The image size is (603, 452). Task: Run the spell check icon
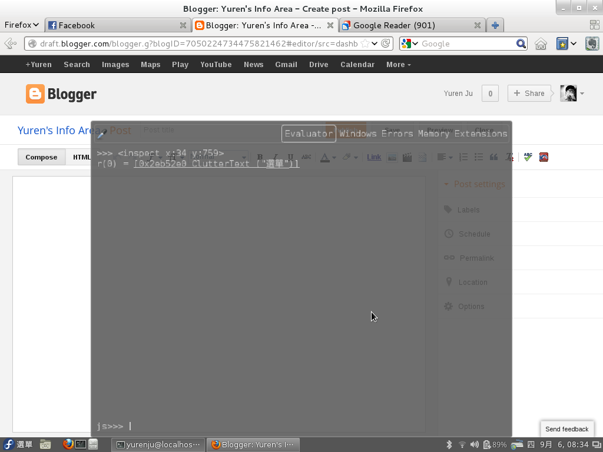coord(528,157)
